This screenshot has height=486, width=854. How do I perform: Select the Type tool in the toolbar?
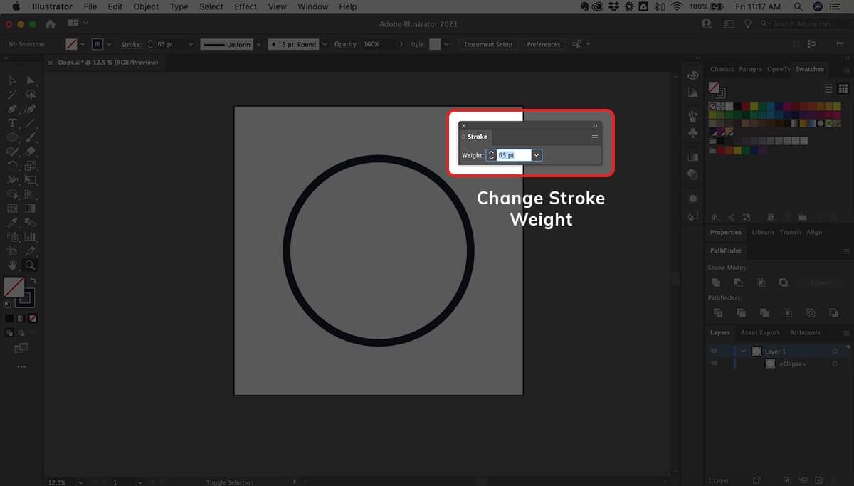12,123
